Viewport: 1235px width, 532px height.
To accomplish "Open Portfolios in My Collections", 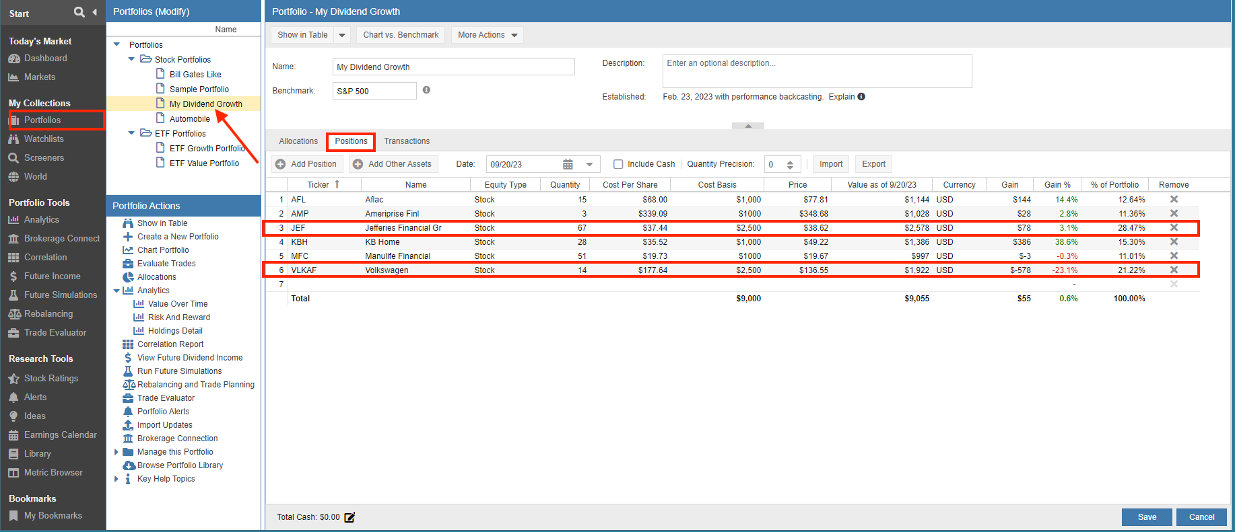I will [42, 120].
